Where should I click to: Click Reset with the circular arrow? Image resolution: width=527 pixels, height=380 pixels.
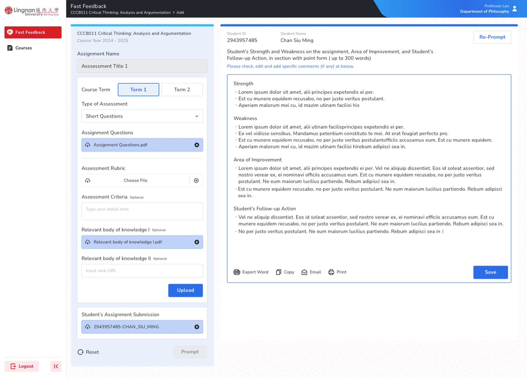click(88, 352)
